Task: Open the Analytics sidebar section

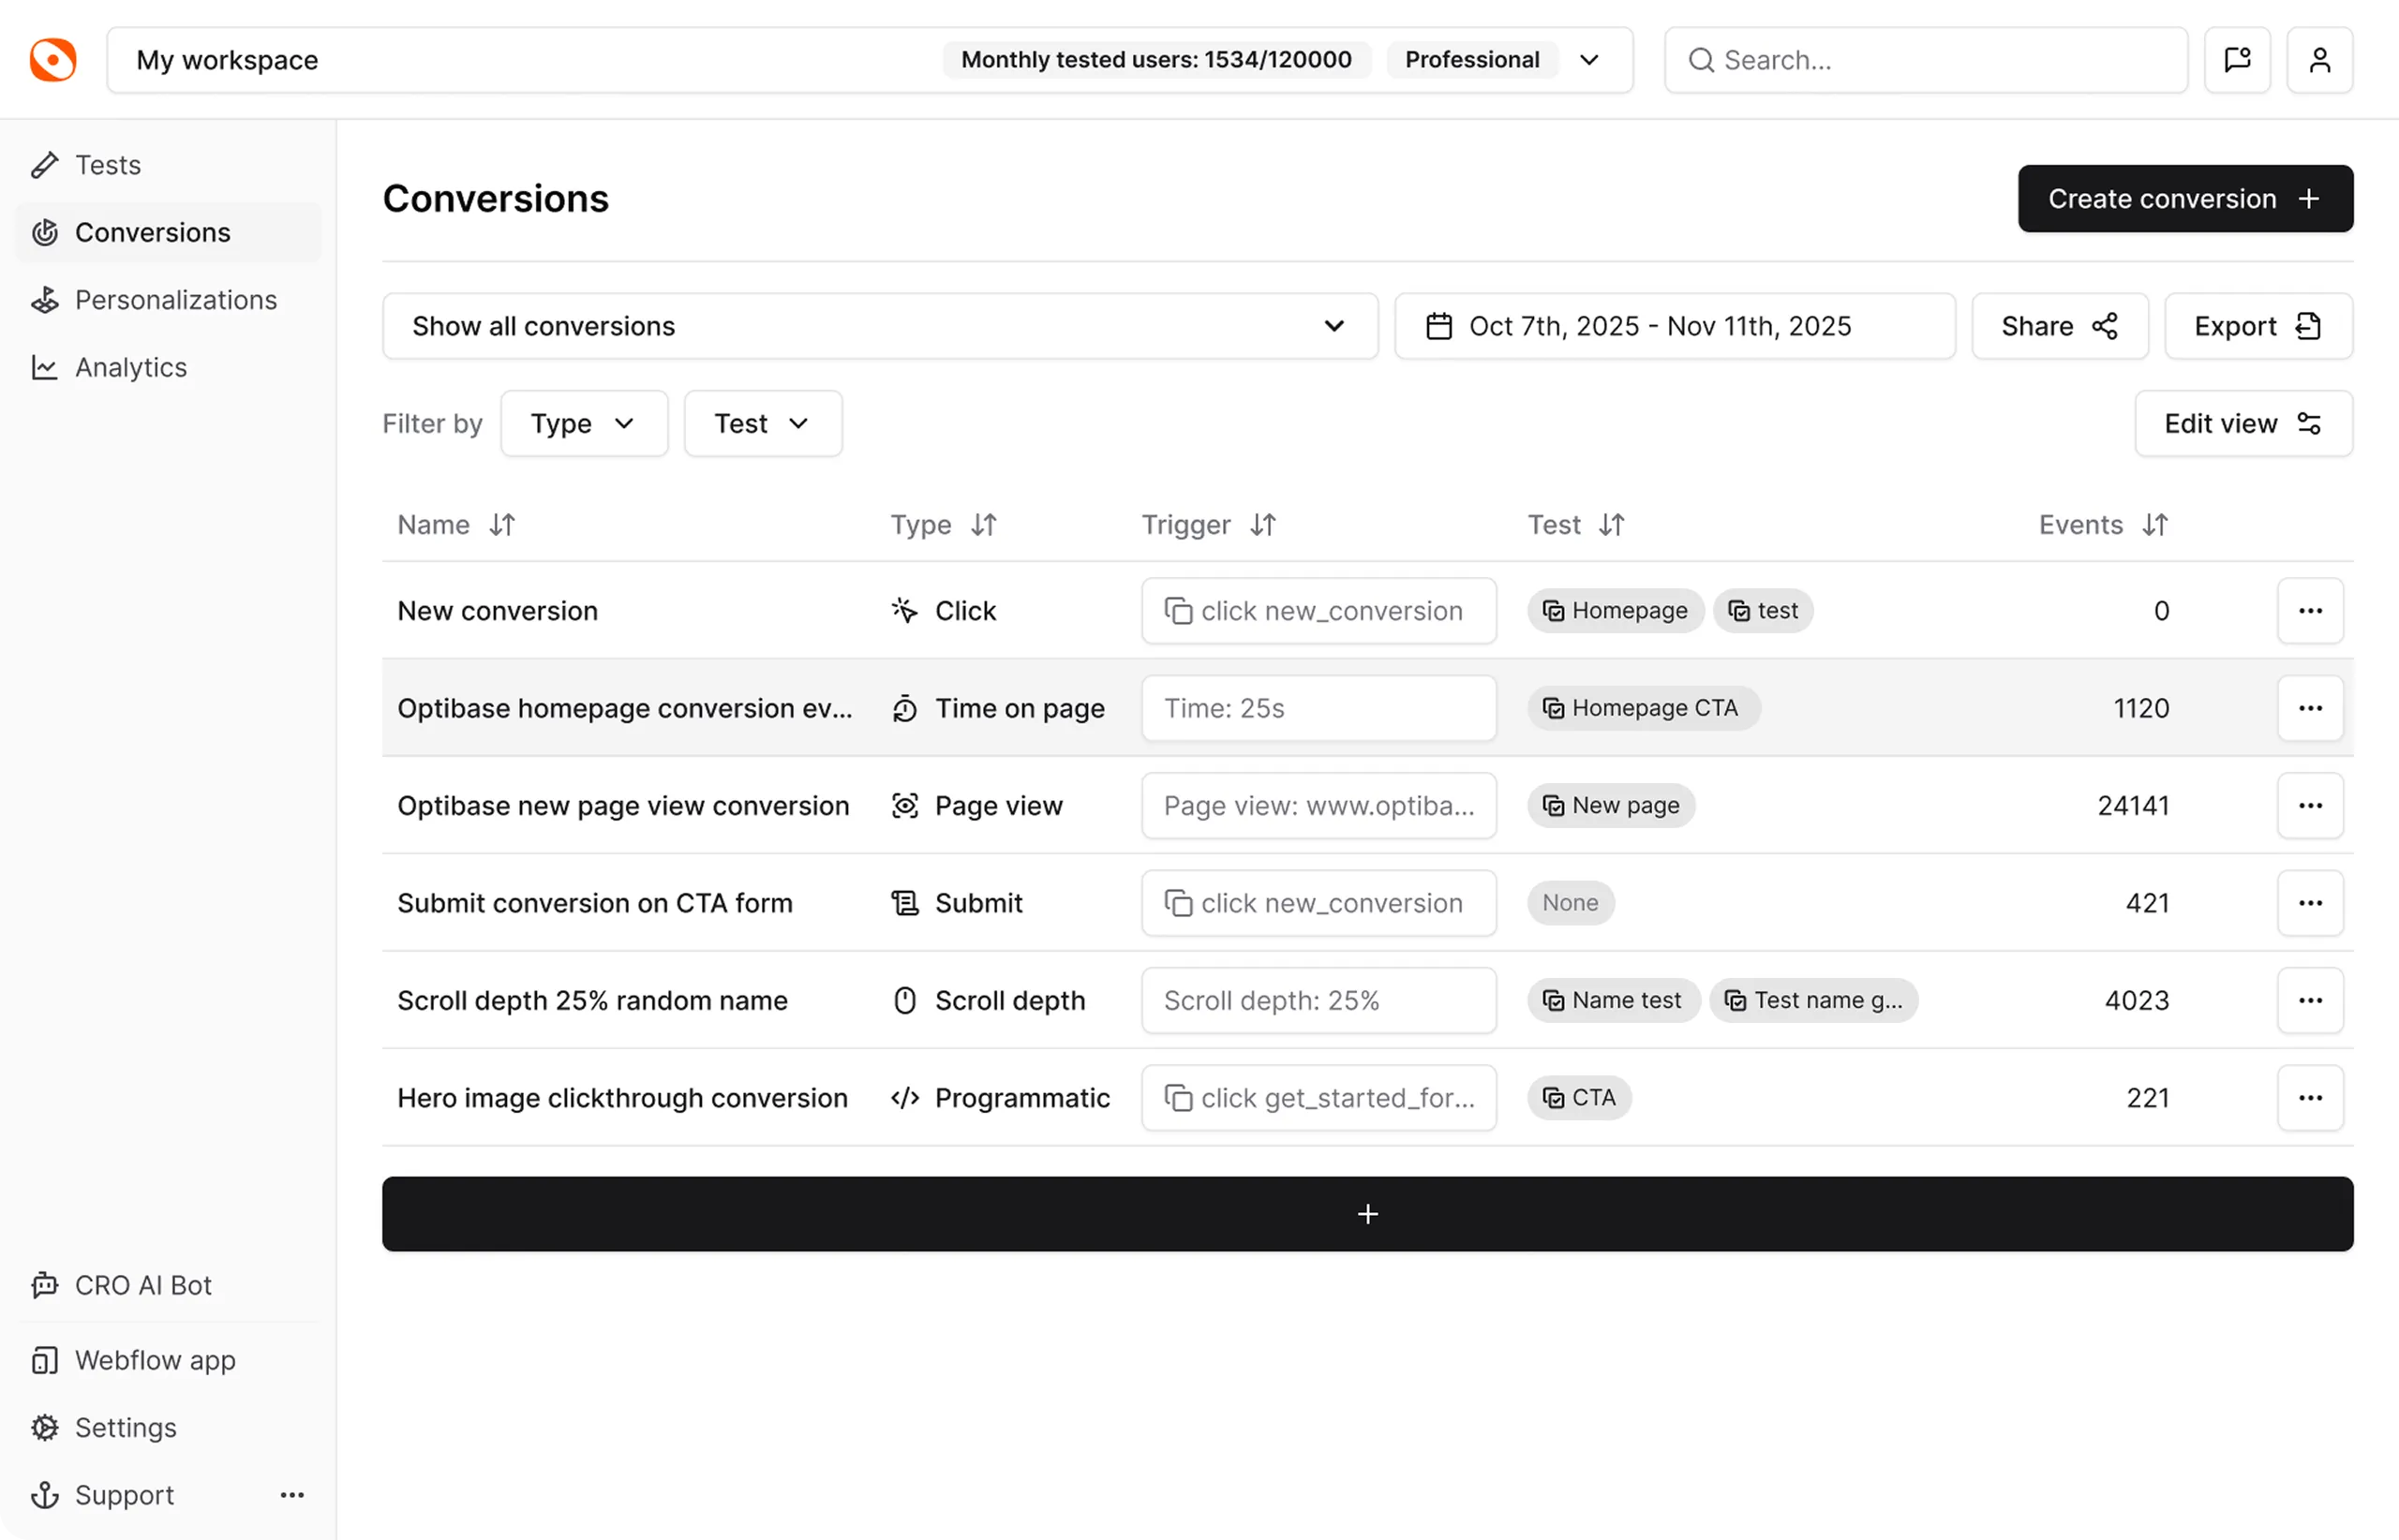Action: tap(130, 367)
